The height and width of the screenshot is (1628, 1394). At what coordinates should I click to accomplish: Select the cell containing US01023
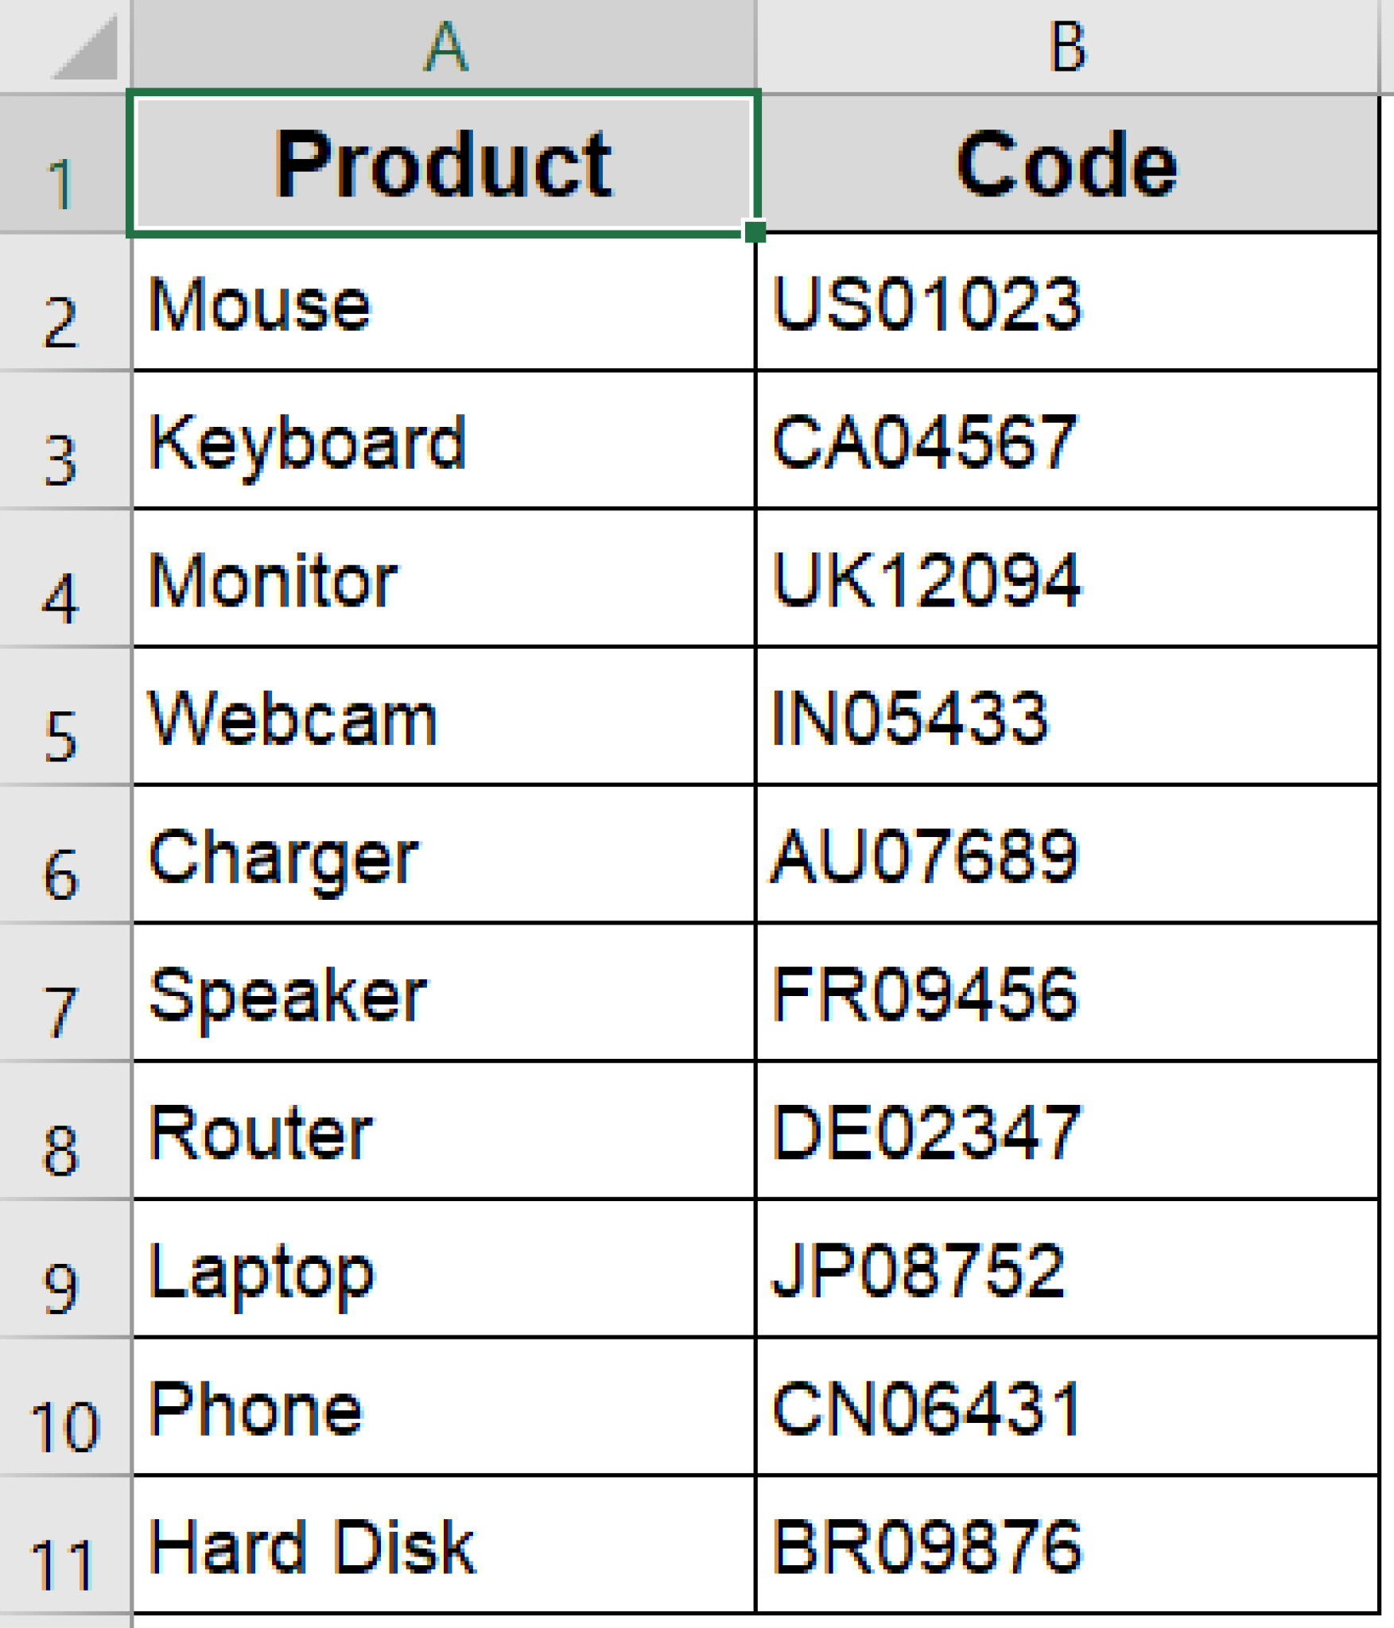click(1066, 302)
